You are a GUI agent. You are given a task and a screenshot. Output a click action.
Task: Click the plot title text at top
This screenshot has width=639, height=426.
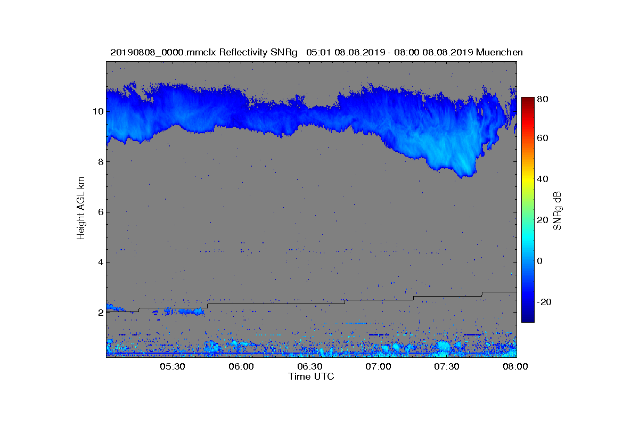[x=316, y=52]
